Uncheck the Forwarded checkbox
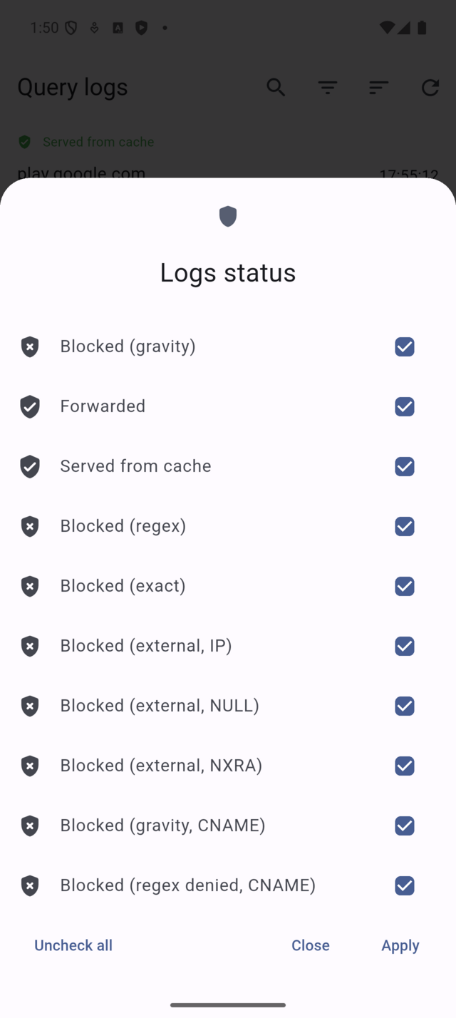The height and width of the screenshot is (1018, 456). [x=405, y=406]
